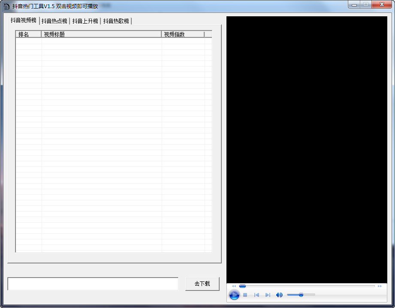This screenshot has height=308, width=395.
Task: Switch to the 抖音热点榜 tab
Action: click(54, 21)
